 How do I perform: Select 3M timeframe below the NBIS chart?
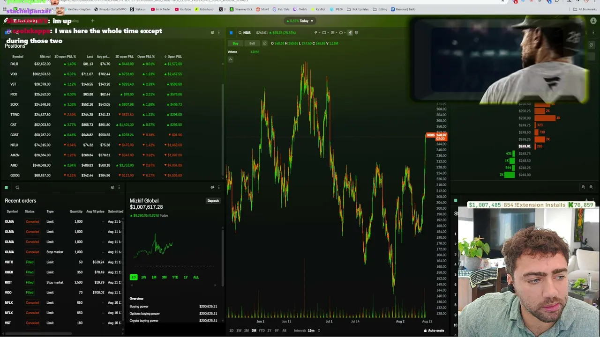tap(254, 330)
